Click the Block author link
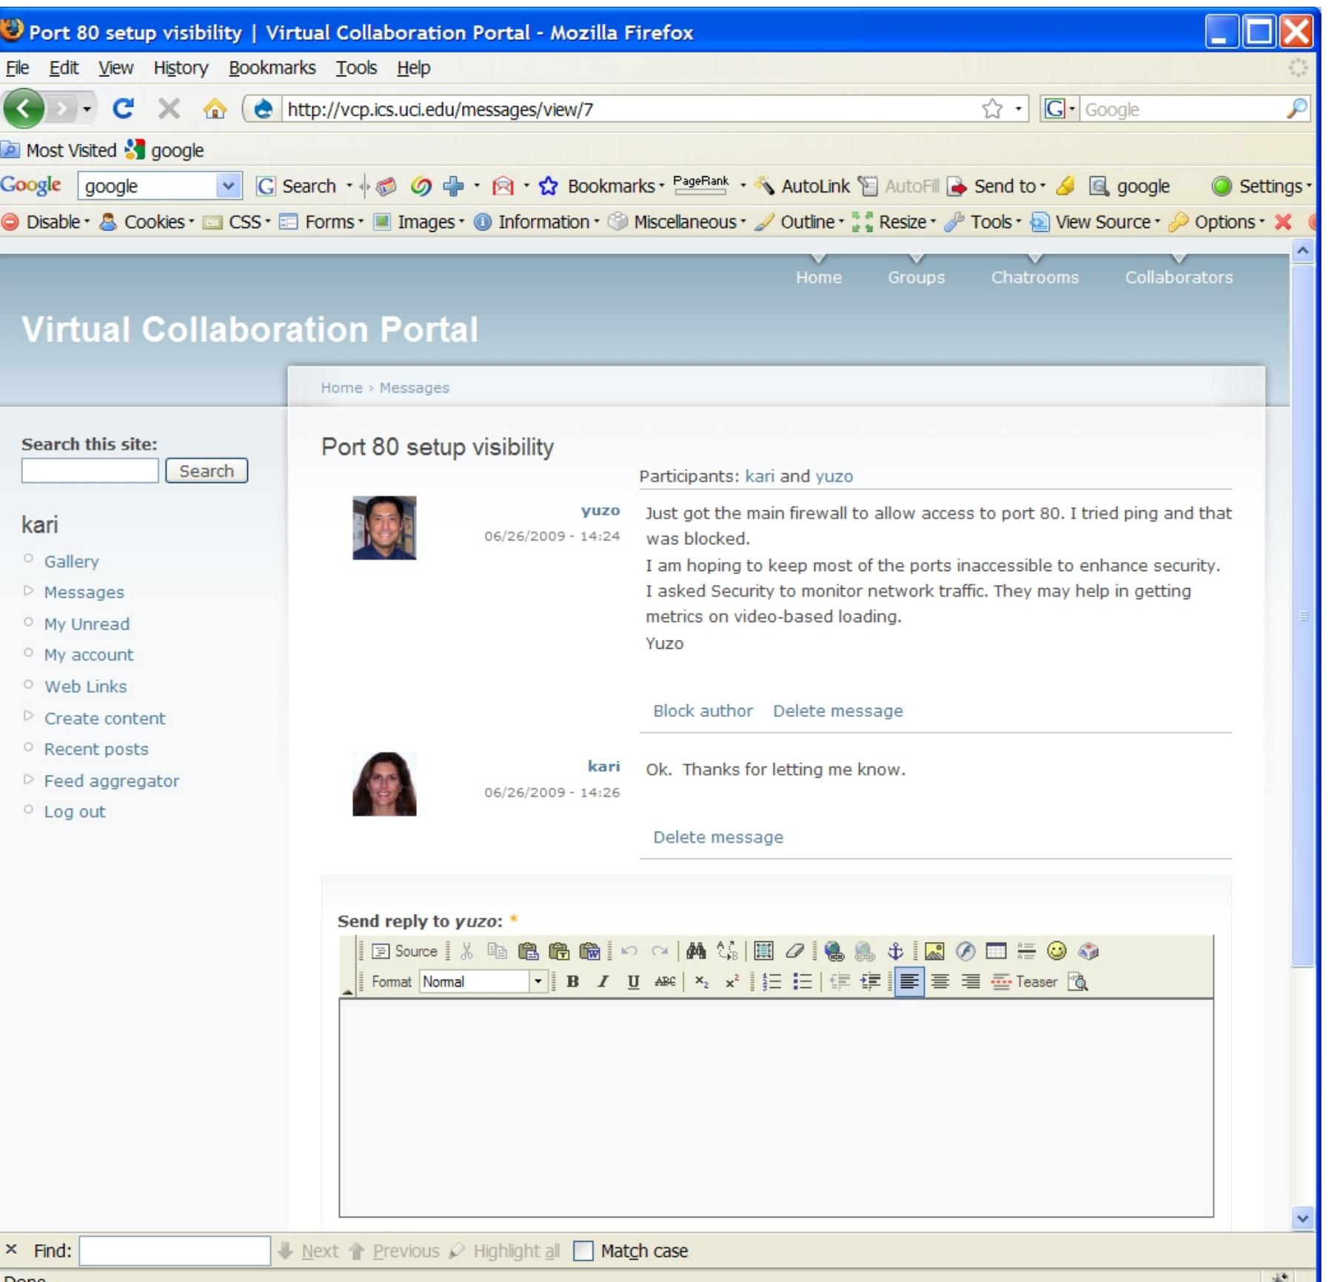This screenshot has height=1282, width=1332. pyautogui.click(x=703, y=711)
